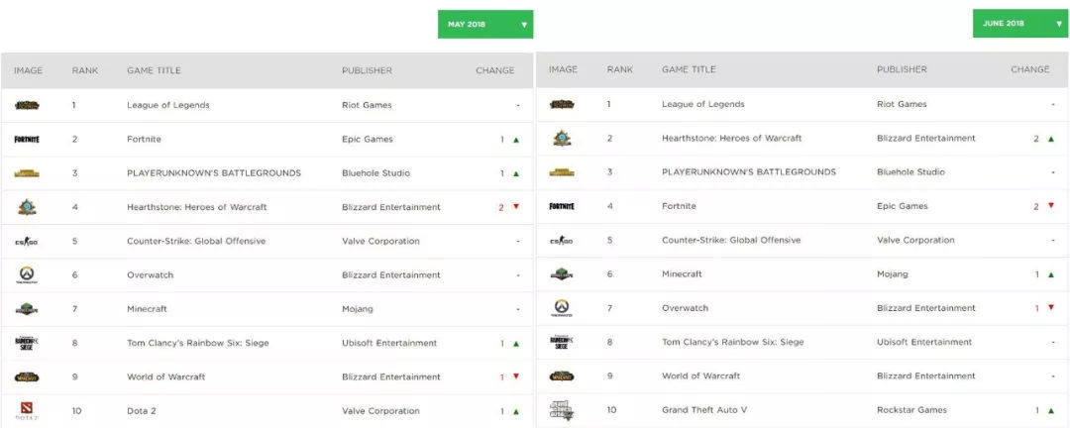Click red down arrow in June Overwatch row

[x=1051, y=308]
